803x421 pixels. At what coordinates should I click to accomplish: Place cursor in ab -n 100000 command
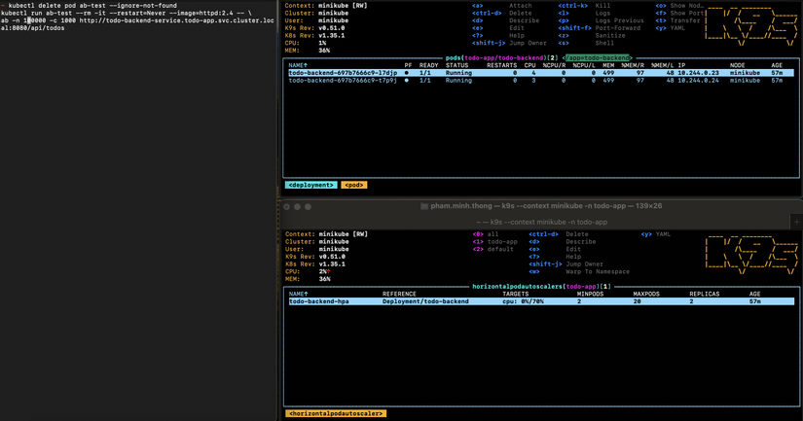(x=137, y=24)
